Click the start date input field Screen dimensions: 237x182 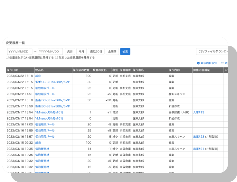(x=20, y=51)
